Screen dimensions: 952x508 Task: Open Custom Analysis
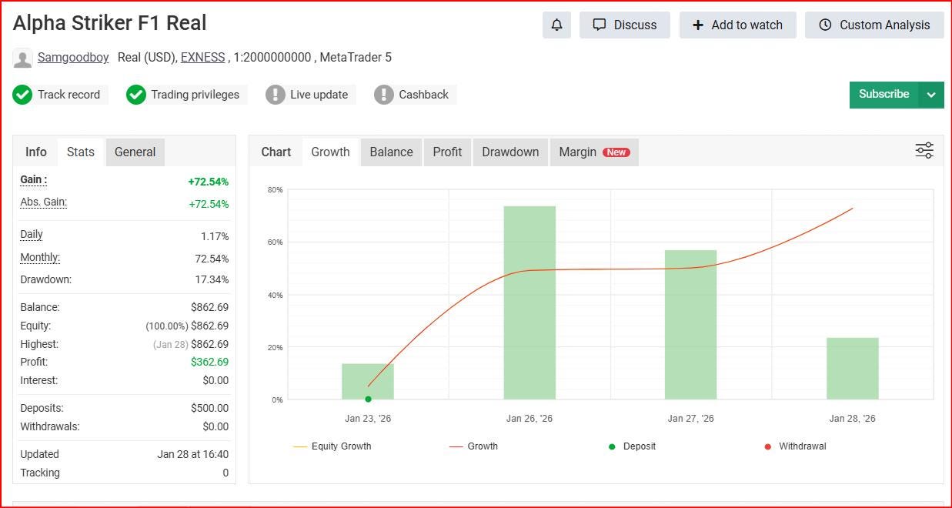coord(874,25)
